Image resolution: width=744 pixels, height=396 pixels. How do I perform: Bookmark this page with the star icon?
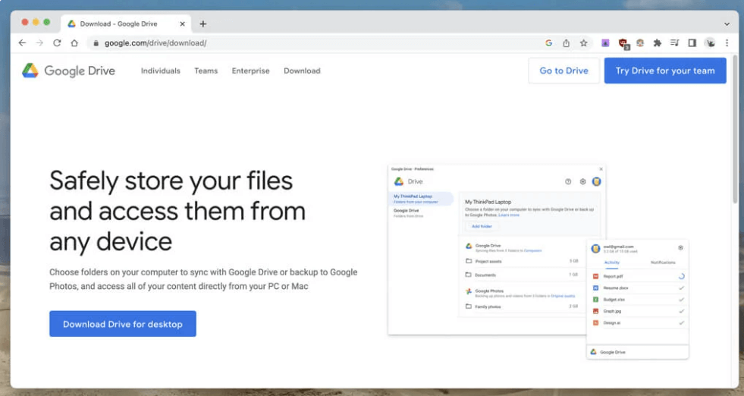584,42
